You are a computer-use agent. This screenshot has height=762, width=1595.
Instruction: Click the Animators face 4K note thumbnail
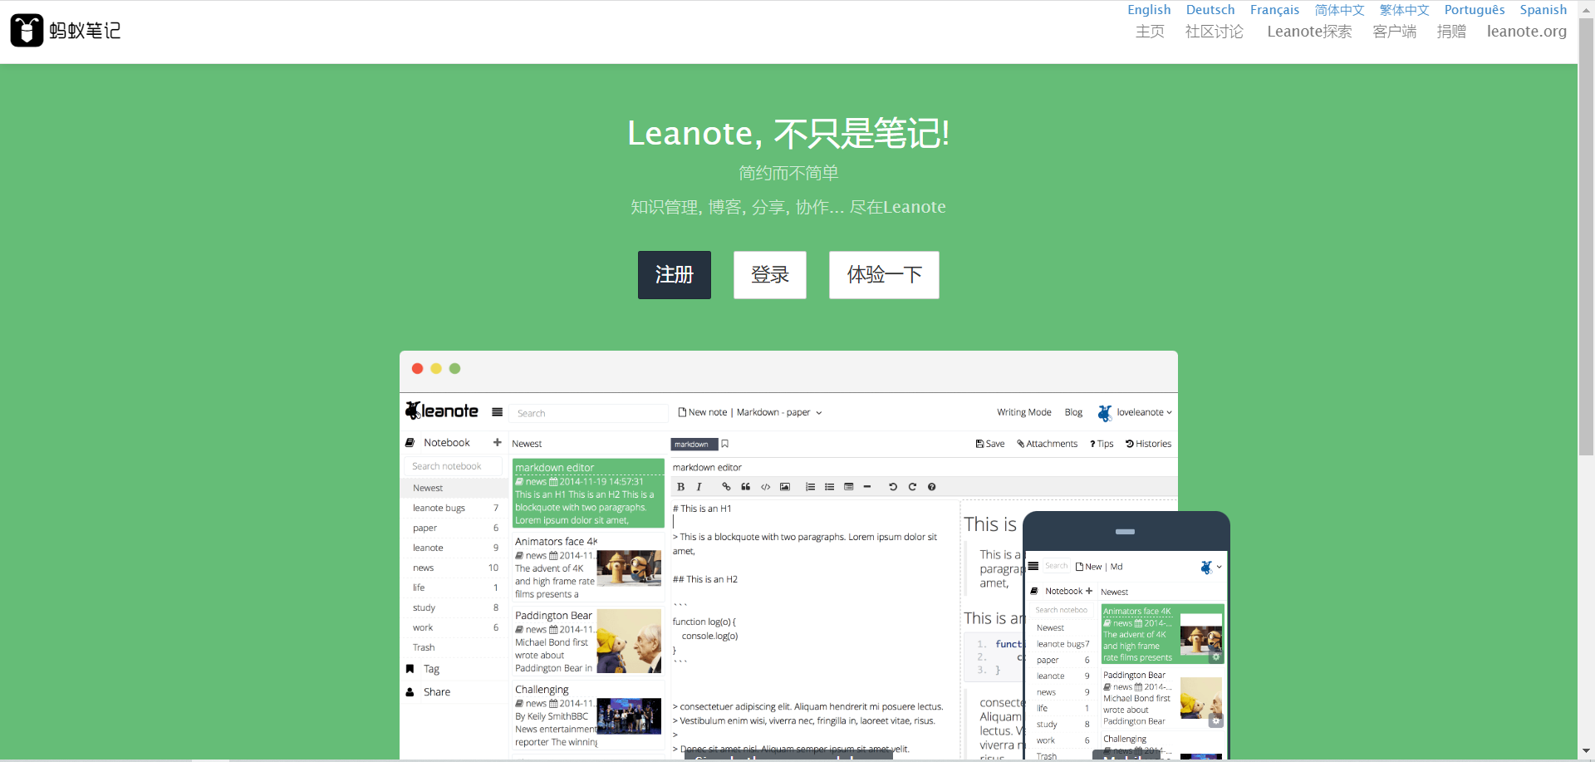629,568
